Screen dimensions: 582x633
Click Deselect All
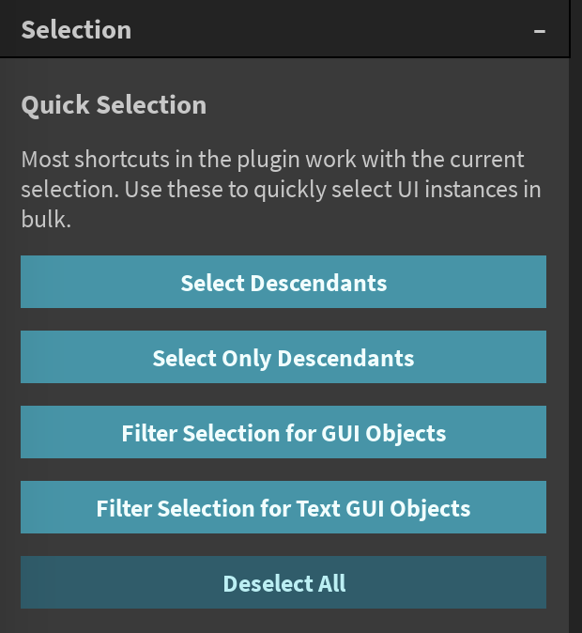click(x=283, y=583)
